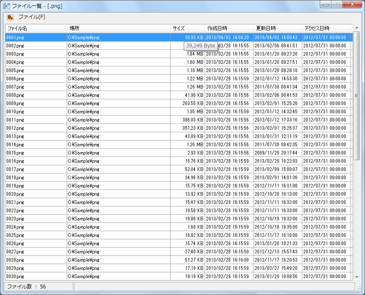The image size is (365, 295).
Task: Click the scrollbar down arrow
Action: [x=357, y=277]
